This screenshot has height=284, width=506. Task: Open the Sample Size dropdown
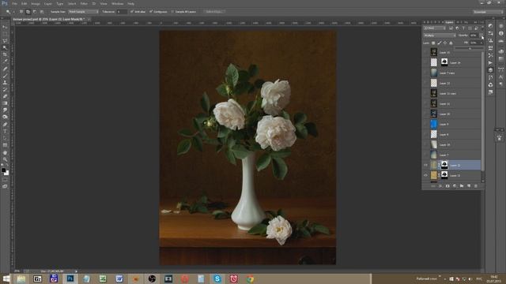click(x=83, y=12)
